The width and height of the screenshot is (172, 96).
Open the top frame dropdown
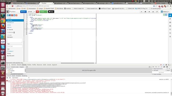(x=21, y=78)
